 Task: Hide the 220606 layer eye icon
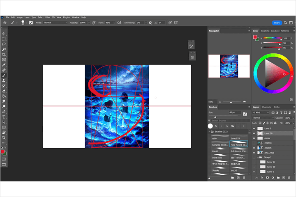pos(254,148)
